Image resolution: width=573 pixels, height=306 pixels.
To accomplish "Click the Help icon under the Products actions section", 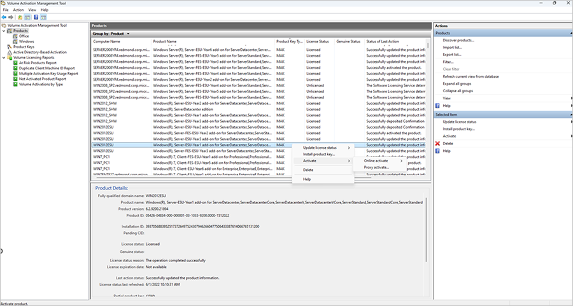I will point(437,106).
